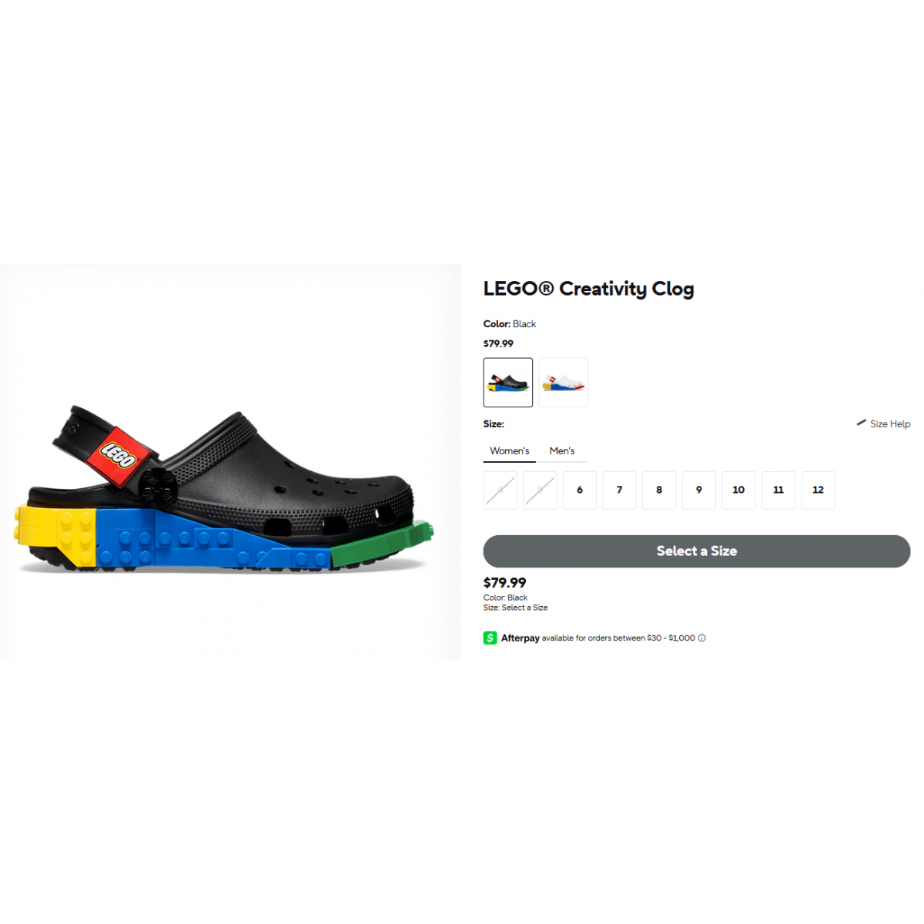Click the green Afterpay logo icon
Viewport: 924px width, 924px height.
[x=490, y=638]
